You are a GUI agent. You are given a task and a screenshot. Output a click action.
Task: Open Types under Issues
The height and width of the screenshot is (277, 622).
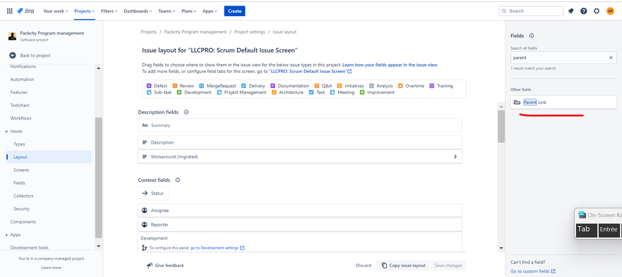coord(19,144)
